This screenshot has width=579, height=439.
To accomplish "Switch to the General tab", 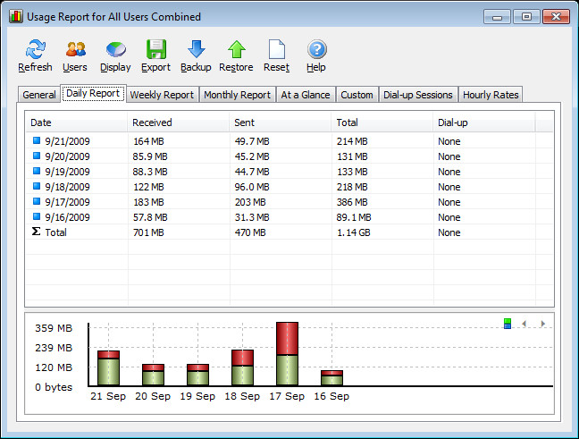I will coord(39,95).
